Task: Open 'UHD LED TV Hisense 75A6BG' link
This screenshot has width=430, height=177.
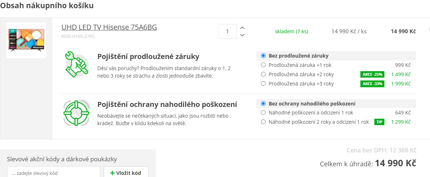Action: click(x=109, y=27)
